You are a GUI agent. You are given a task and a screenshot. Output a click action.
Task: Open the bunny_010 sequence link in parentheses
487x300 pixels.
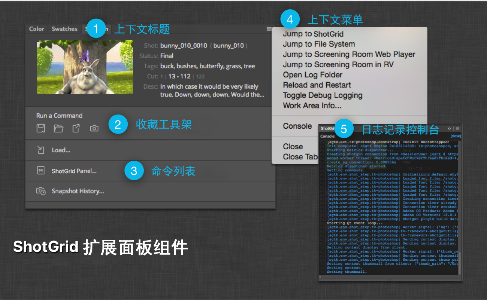229,46
